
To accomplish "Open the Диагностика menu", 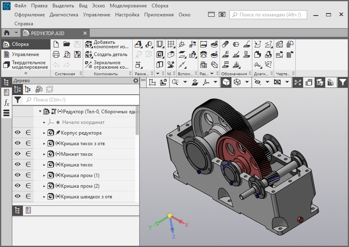I will (x=64, y=15).
